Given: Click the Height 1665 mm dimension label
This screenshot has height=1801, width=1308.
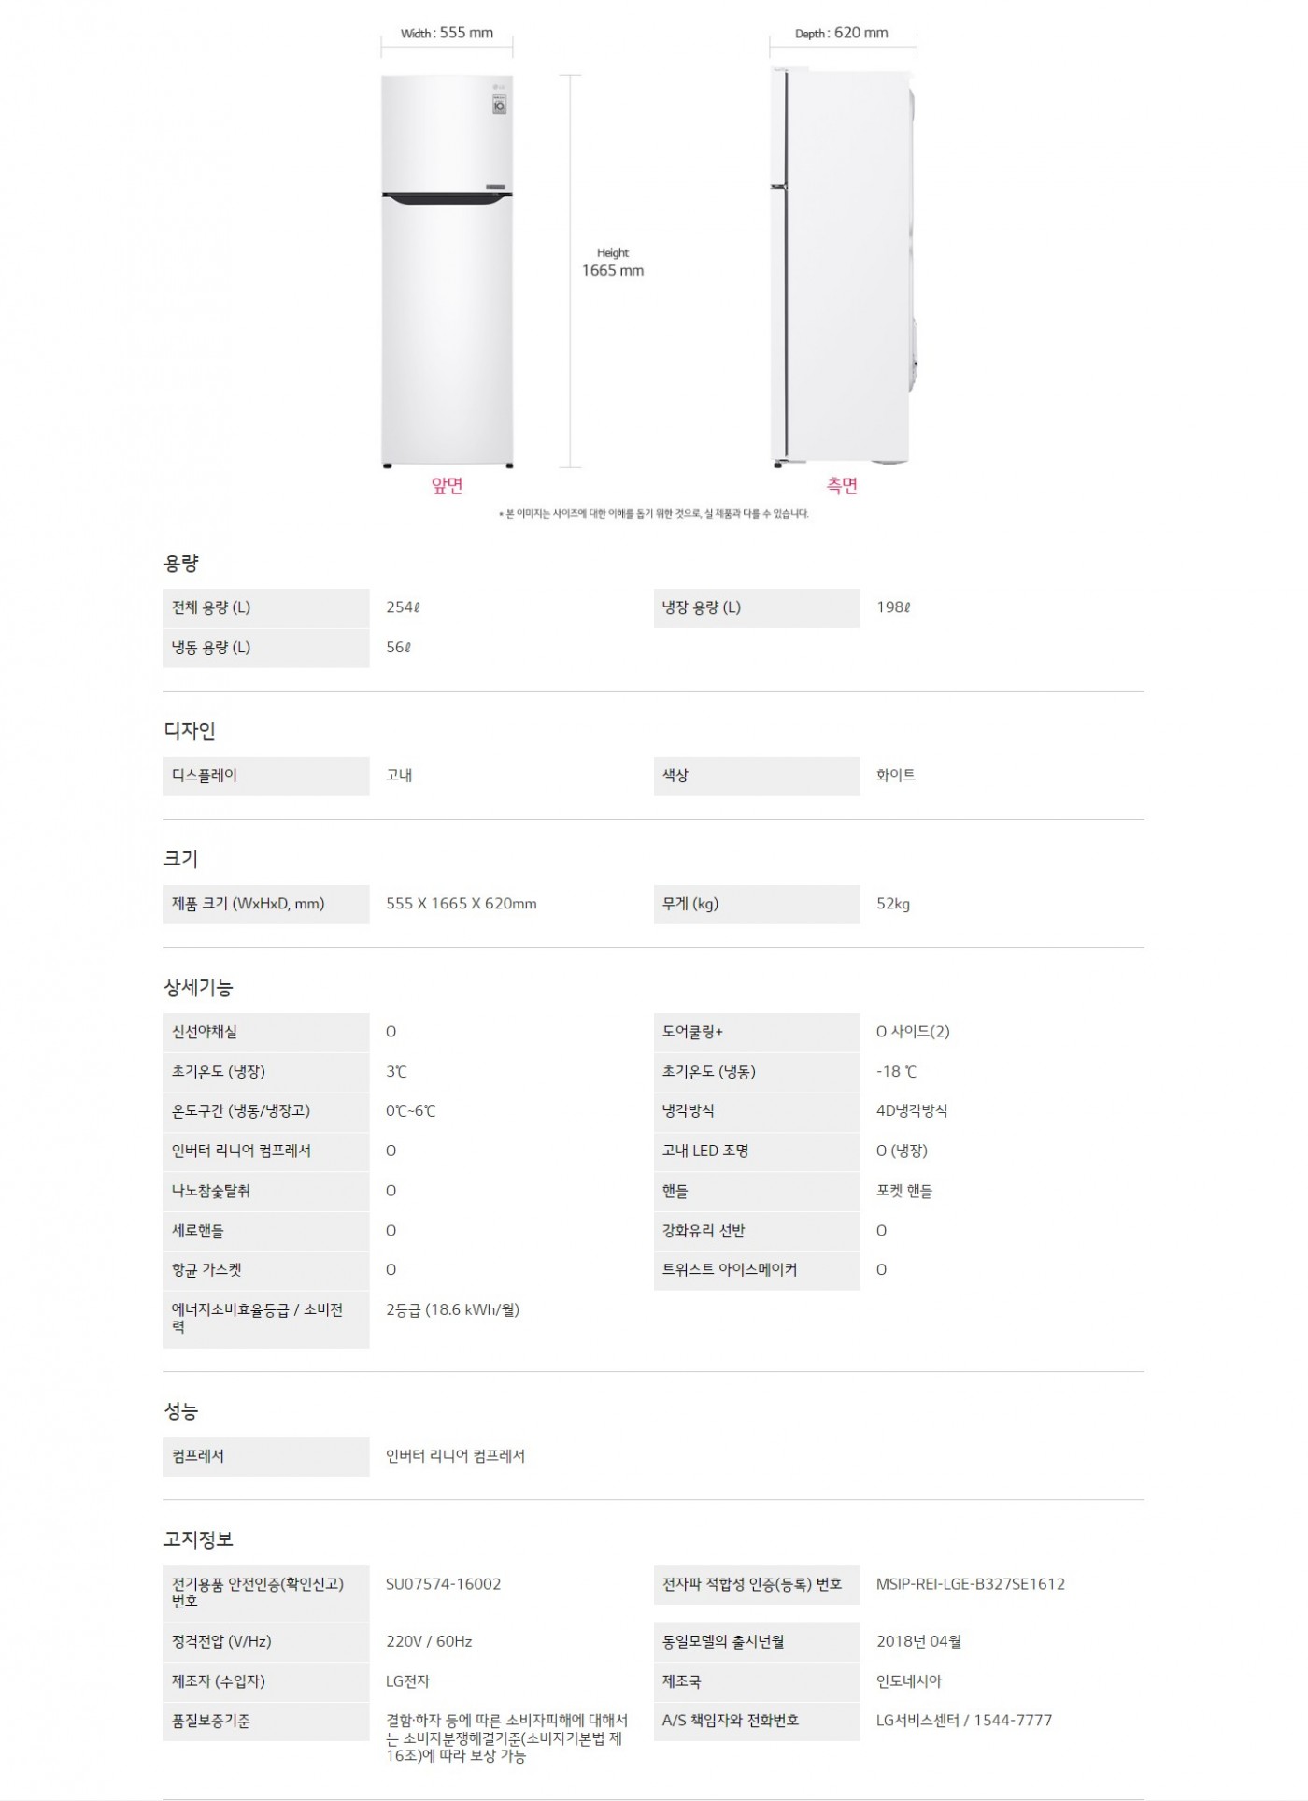Looking at the screenshot, I should (x=613, y=263).
